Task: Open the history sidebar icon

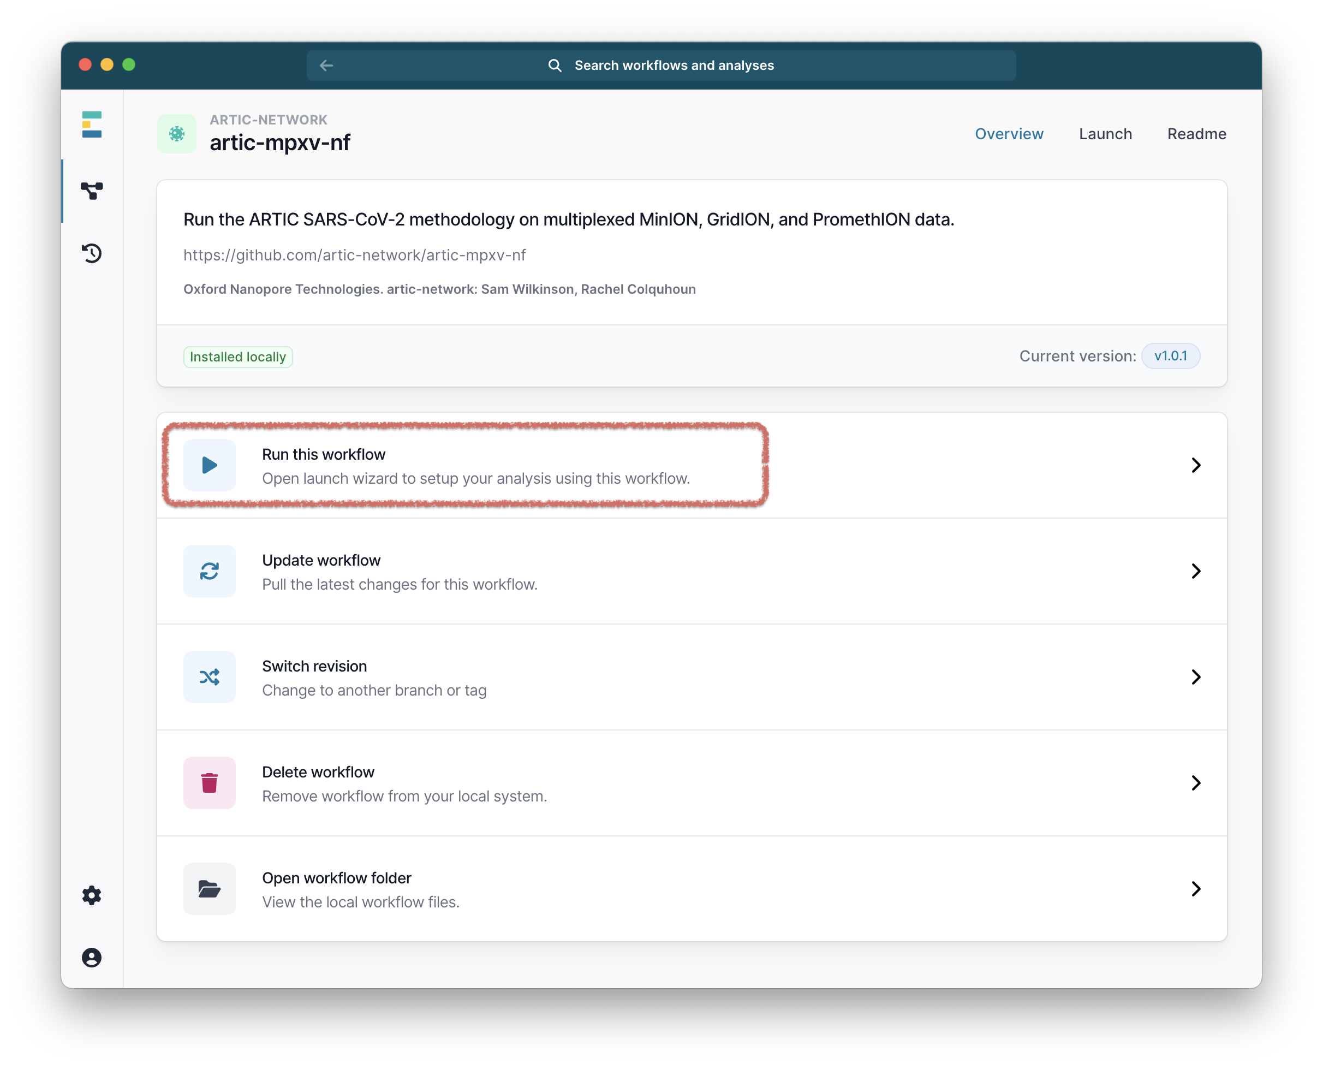Action: (92, 253)
